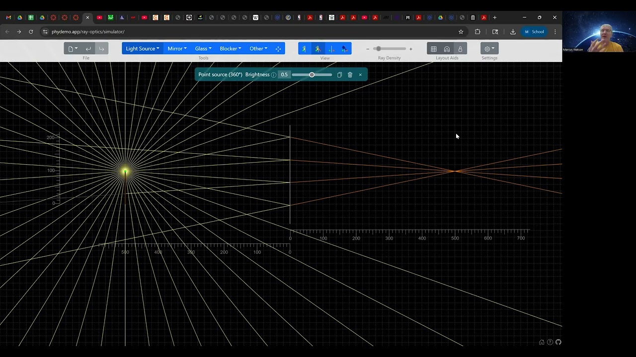The height and width of the screenshot is (357, 636).
Task: Go forward in browser history
Action: coord(19,32)
